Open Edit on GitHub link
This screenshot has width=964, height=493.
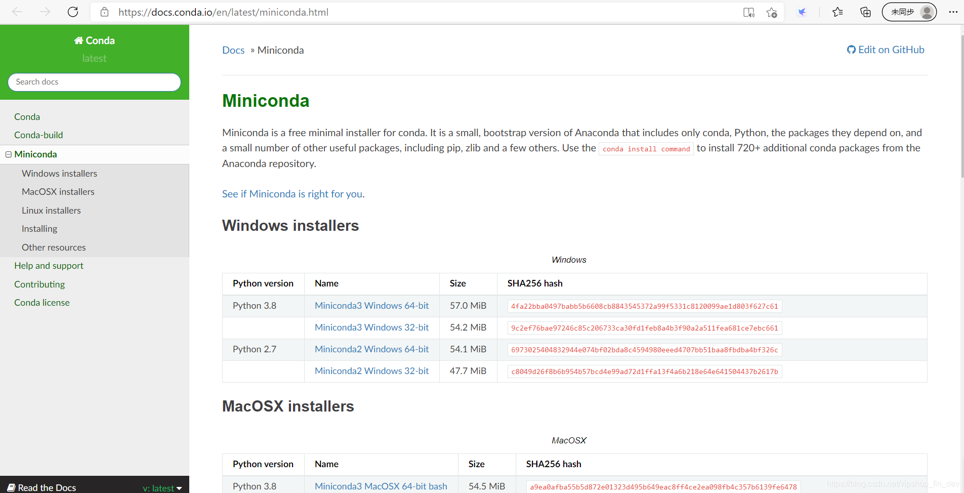coord(886,50)
